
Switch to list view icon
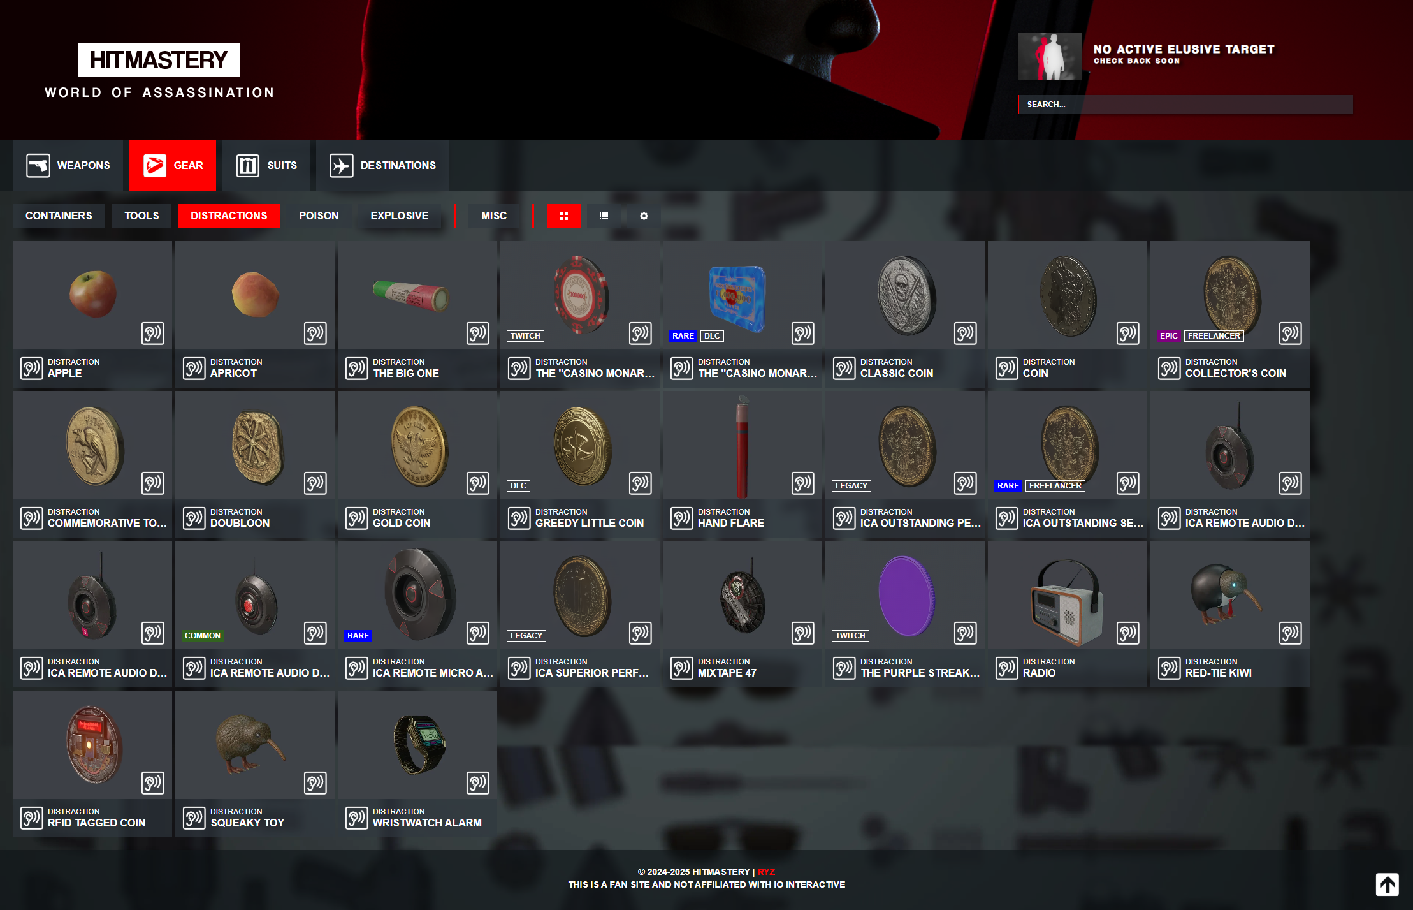[604, 216]
